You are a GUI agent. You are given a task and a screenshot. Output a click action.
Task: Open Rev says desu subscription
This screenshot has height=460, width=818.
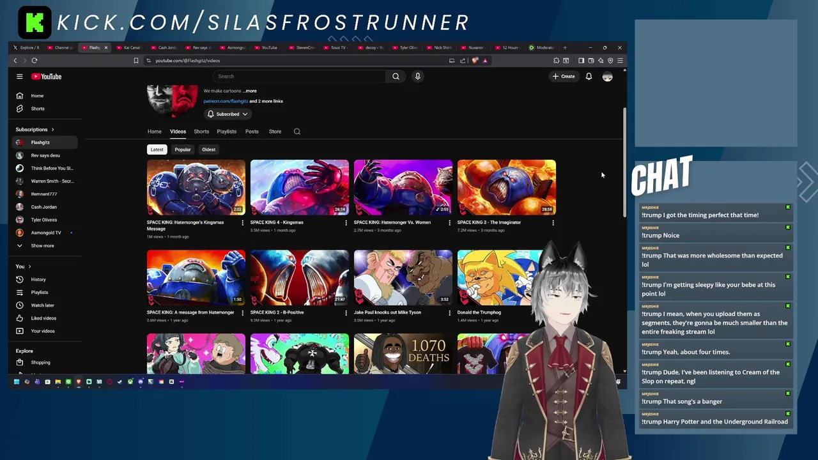click(45, 155)
